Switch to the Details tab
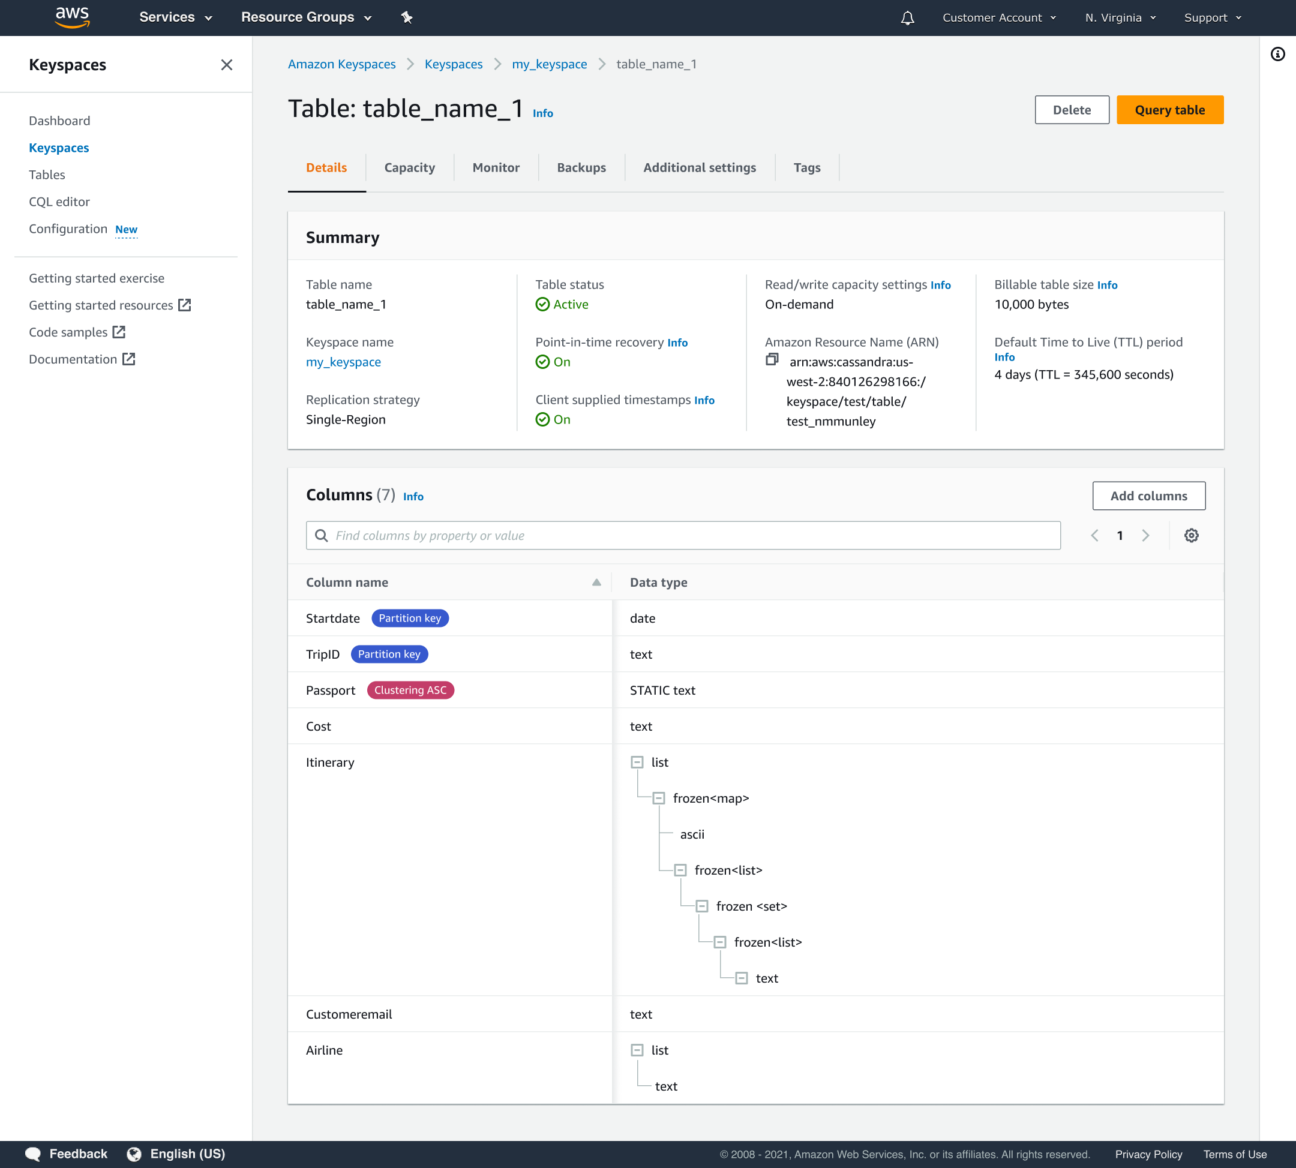Screen dimensions: 1296x1168 click(x=326, y=167)
